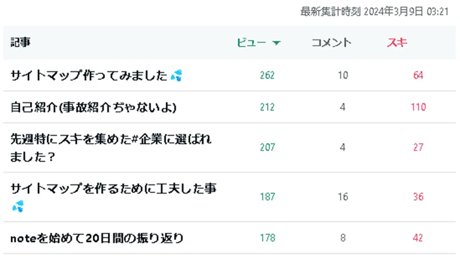Image resolution: width=460 pixels, height=259 pixels.
Task: Click the スキ count 42
Action: point(418,238)
